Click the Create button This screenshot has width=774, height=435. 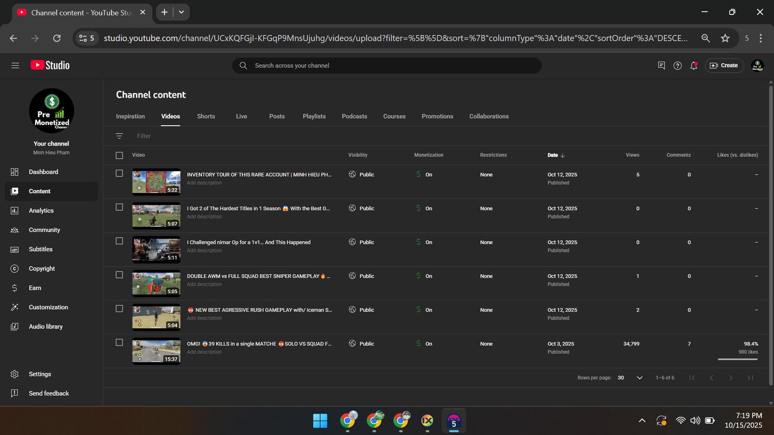pyautogui.click(x=724, y=66)
